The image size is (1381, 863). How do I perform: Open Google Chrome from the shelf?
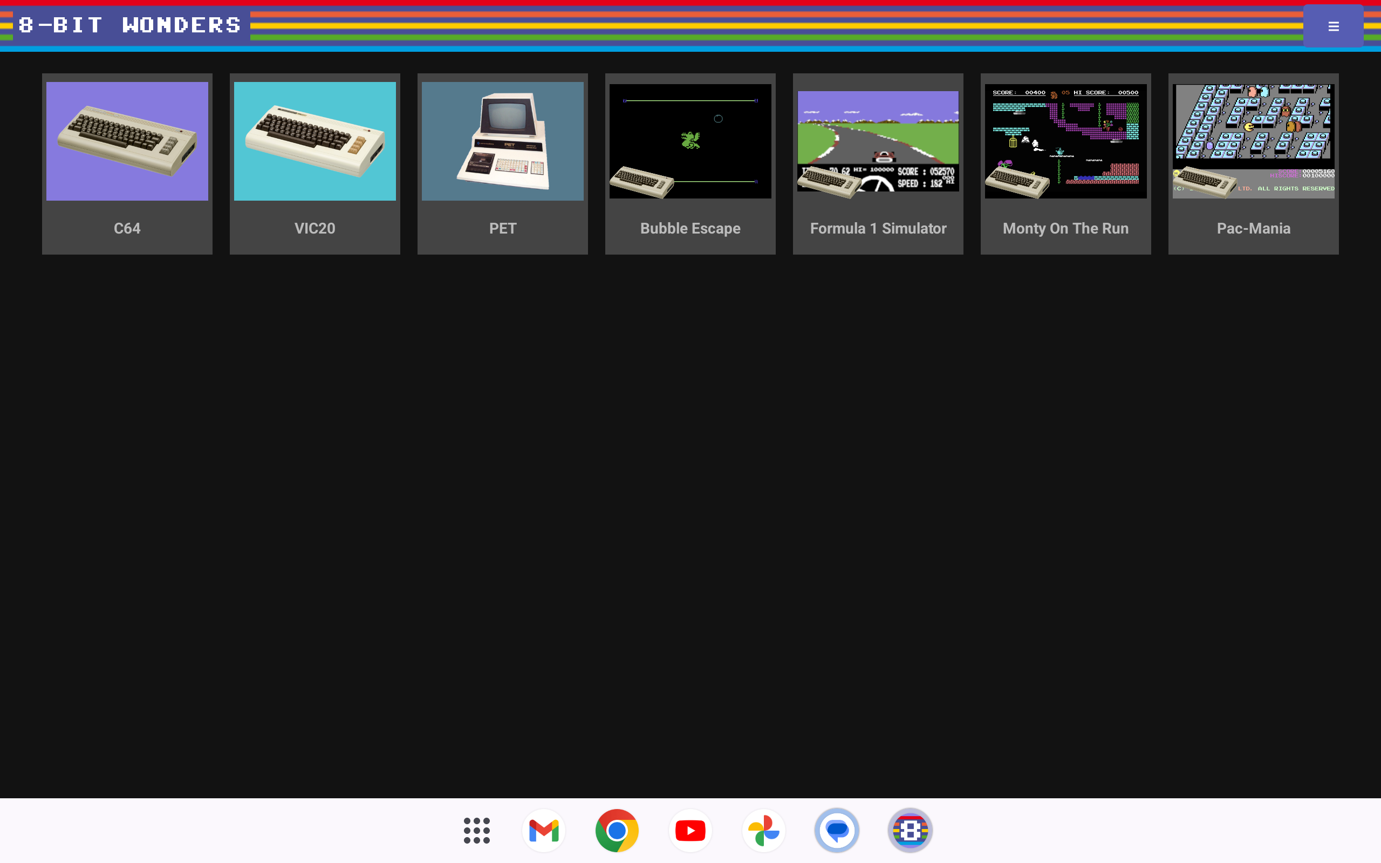(617, 831)
